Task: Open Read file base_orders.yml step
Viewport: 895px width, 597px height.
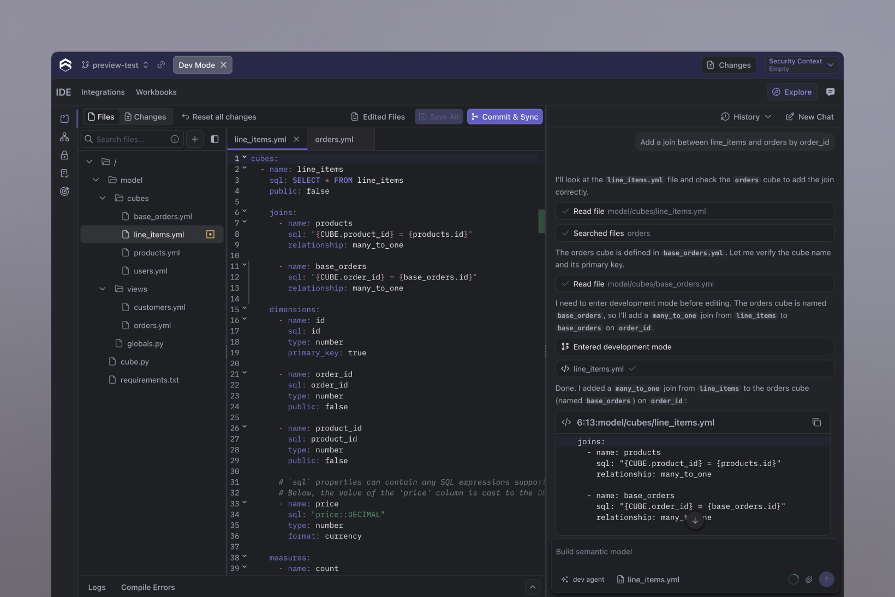Action: click(695, 284)
